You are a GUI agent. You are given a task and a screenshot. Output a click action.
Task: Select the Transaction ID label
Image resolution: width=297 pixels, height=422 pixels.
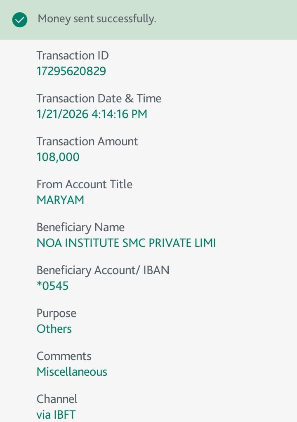pyautogui.click(x=73, y=55)
